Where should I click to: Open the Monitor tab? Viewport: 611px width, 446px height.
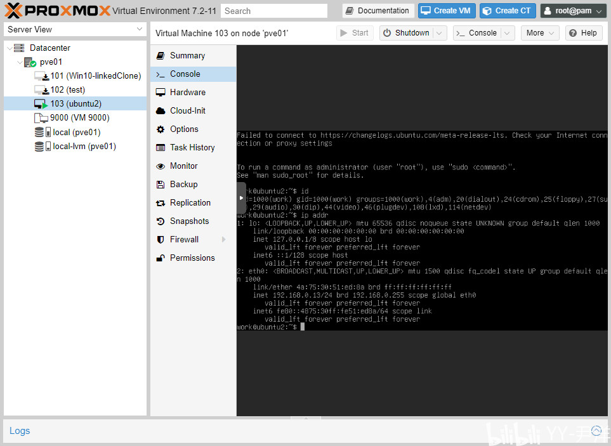click(194, 166)
